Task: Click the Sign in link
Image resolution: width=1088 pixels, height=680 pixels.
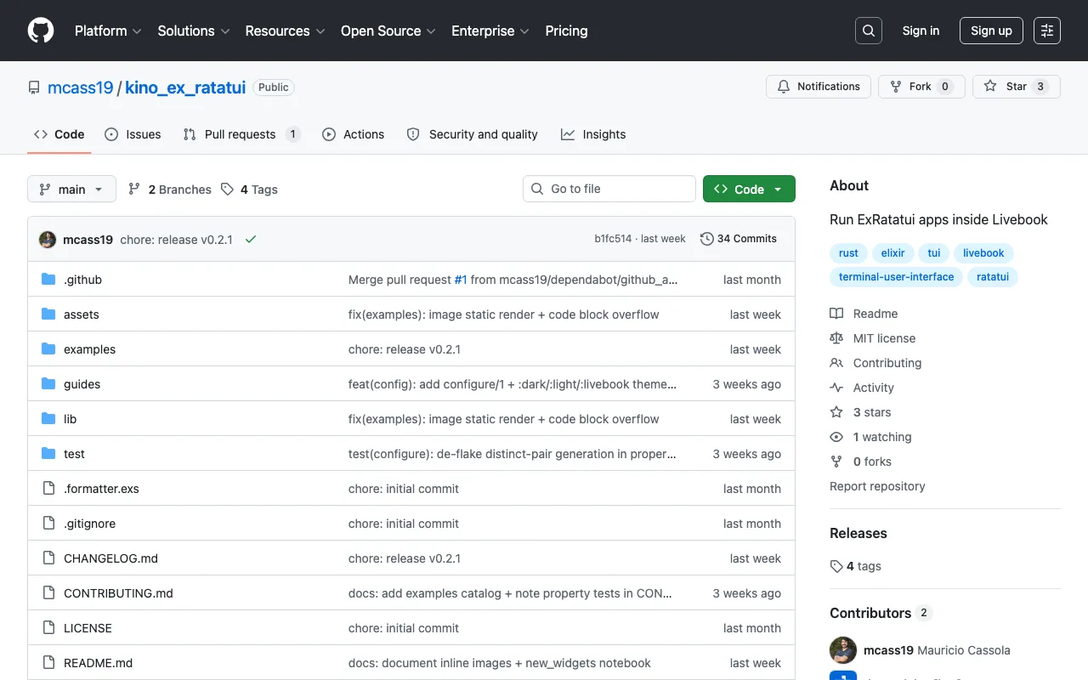Action: tap(921, 31)
